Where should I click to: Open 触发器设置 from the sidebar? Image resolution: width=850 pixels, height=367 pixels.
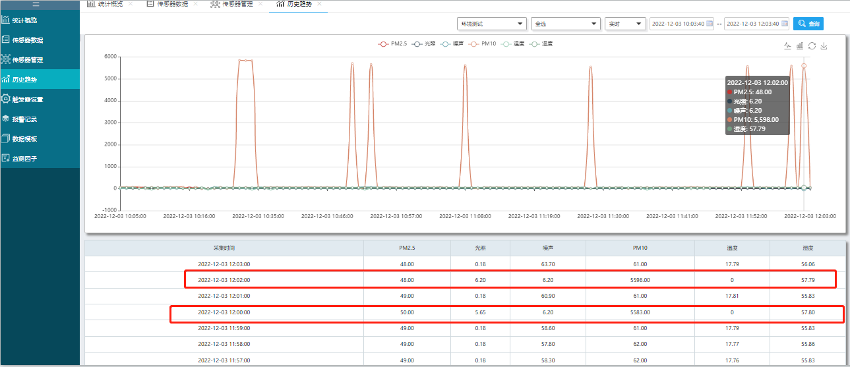[28, 99]
